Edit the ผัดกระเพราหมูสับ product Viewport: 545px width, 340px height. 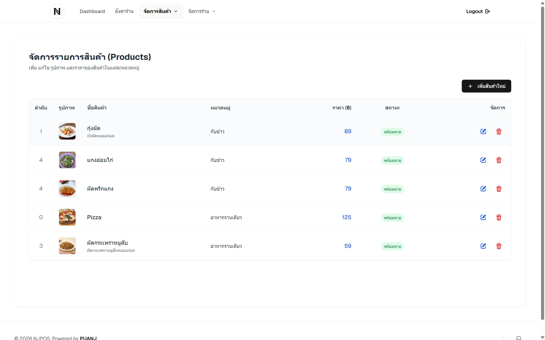(x=483, y=246)
